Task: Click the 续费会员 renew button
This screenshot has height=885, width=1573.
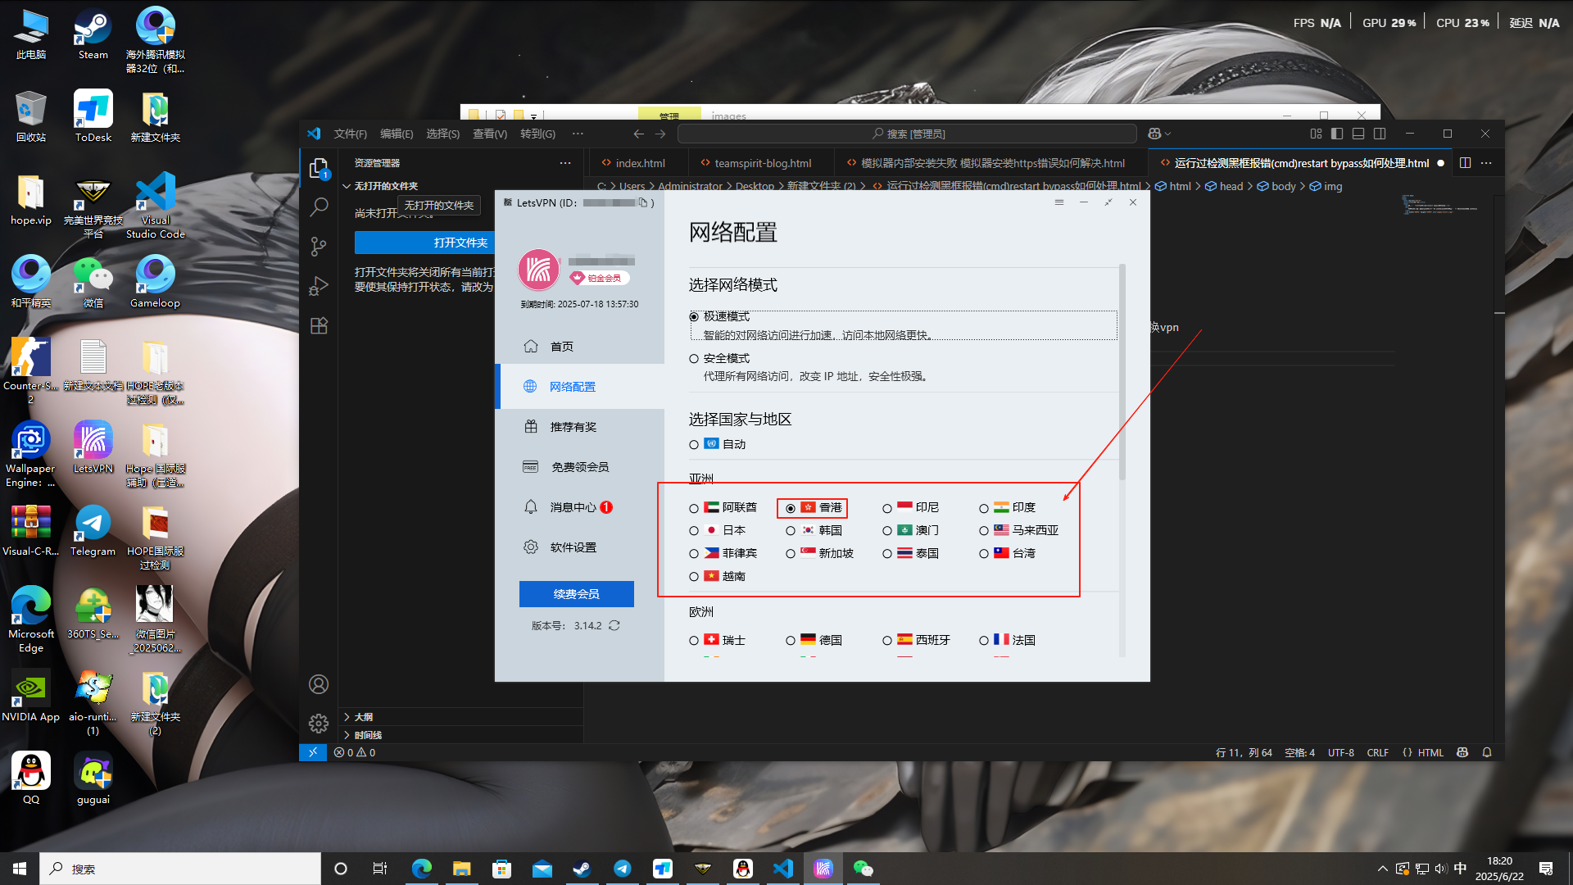Action: (x=577, y=594)
